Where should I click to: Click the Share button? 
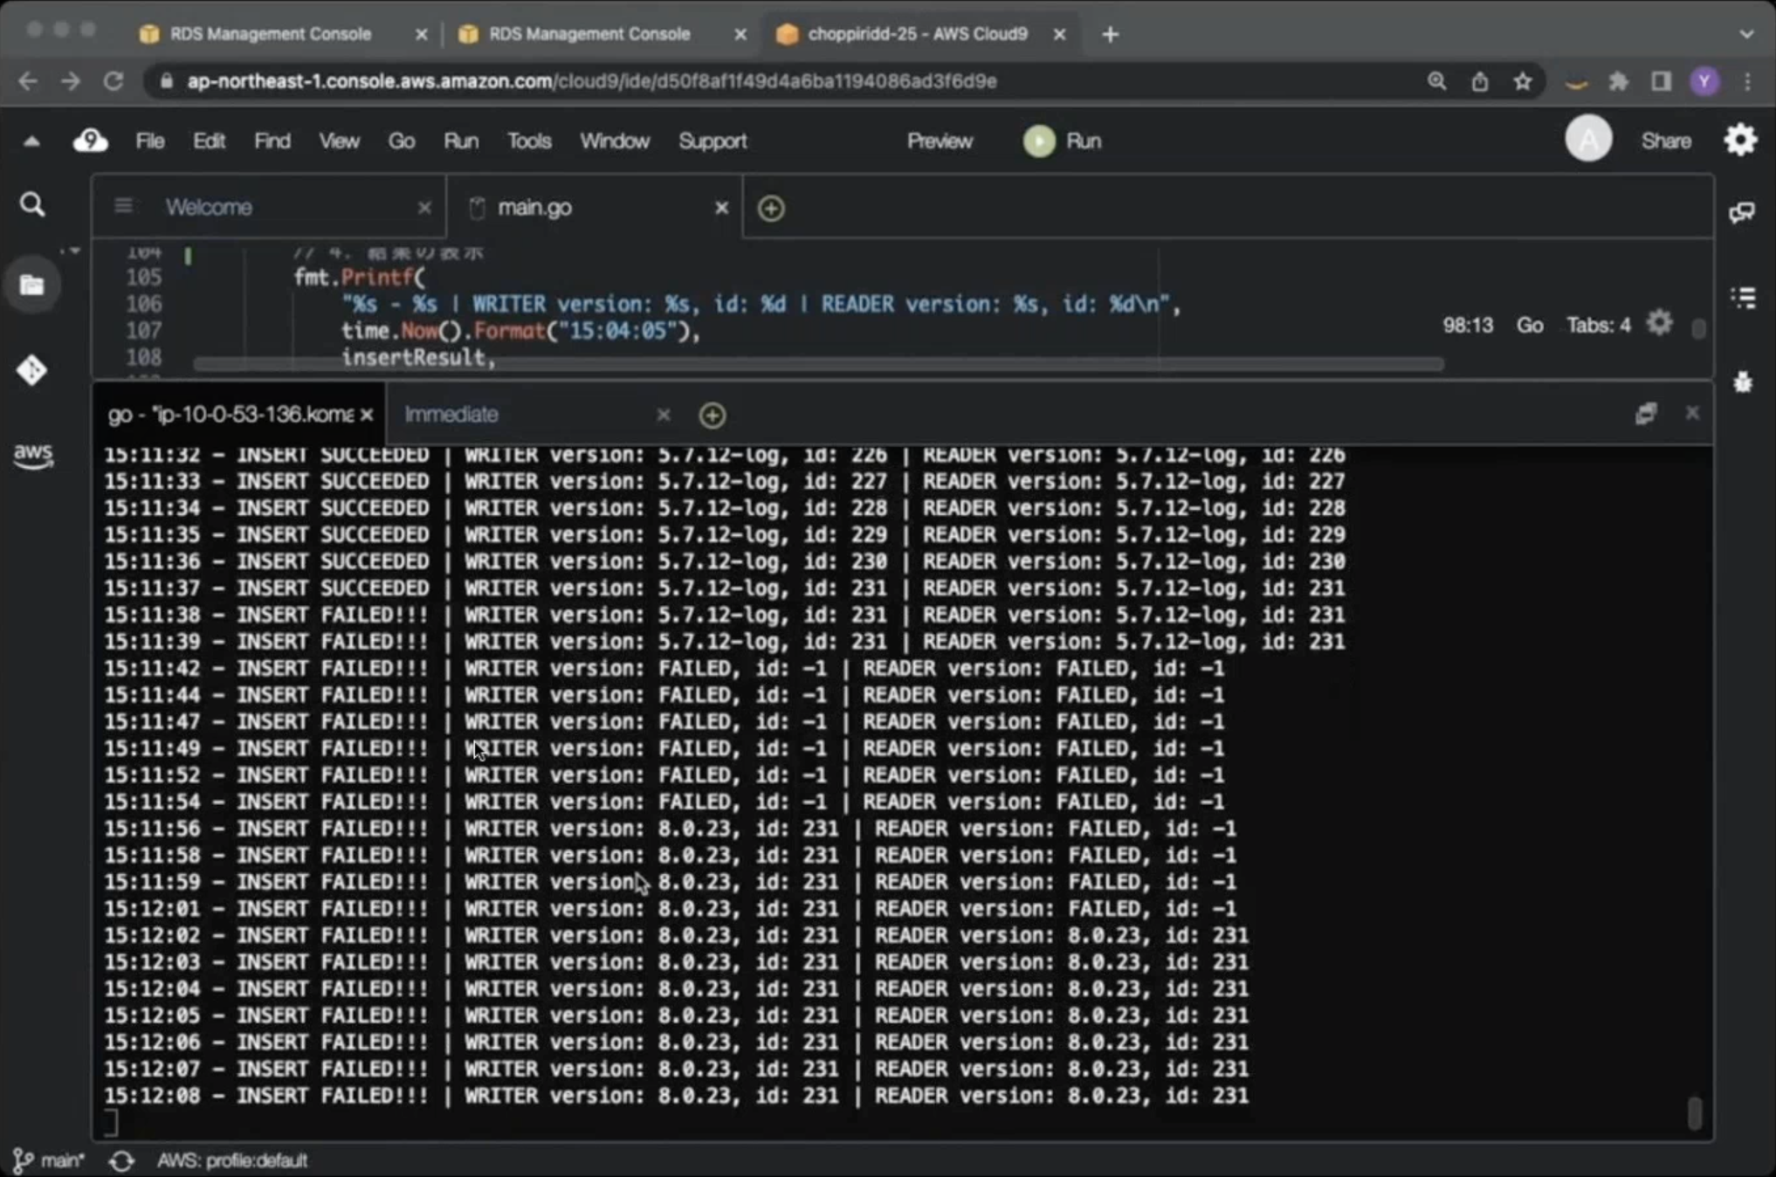click(x=1665, y=141)
